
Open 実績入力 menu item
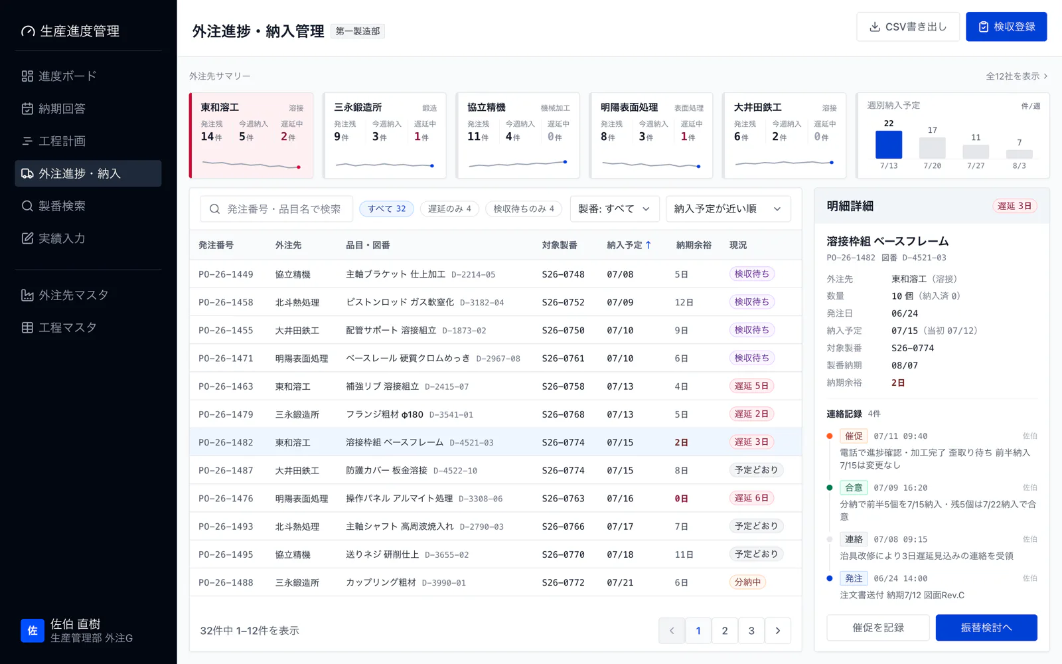point(88,238)
